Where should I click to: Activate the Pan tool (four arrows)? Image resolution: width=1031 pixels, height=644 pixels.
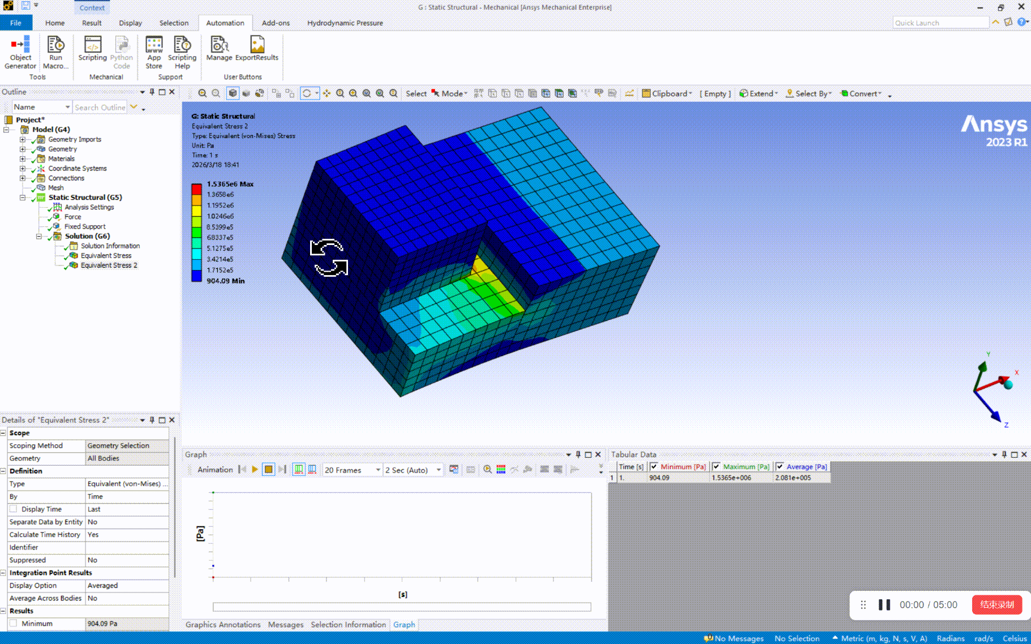pos(327,93)
